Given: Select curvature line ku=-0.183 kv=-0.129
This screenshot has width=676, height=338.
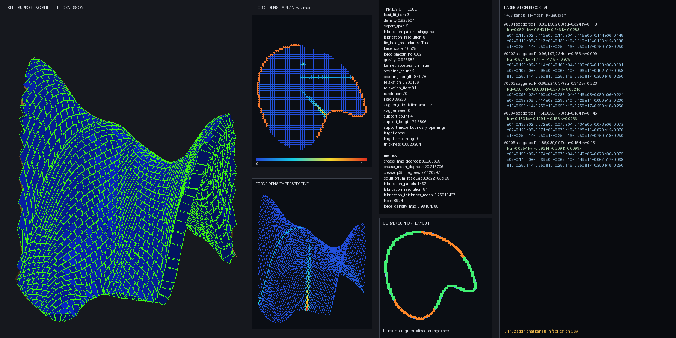Looking at the screenshot, I should (542, 119).
